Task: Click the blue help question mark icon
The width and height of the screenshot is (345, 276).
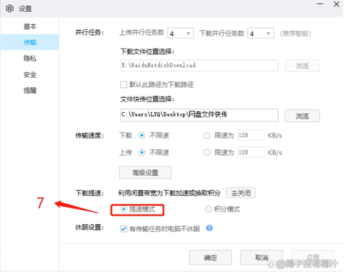Action: pyautogui.click(x=209, y=228)
